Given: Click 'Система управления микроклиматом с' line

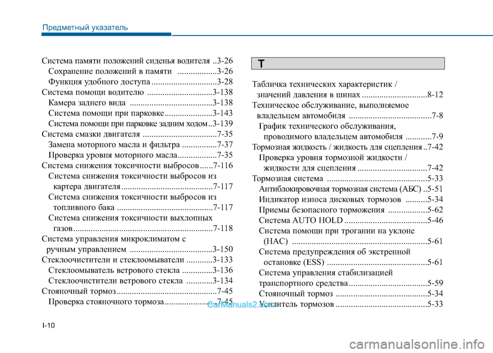Looking at the screenshot, I should (x=114, y=239).
